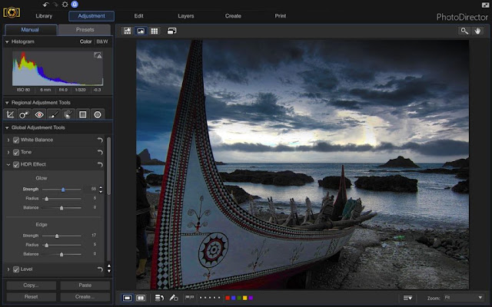Switch to grid thumbnail view mode
The image size is (492, 307).
tap(154, 31)
